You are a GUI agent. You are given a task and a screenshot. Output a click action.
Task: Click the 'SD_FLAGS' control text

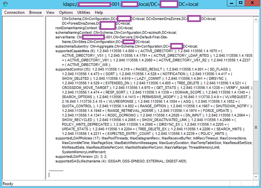point(219,69)
